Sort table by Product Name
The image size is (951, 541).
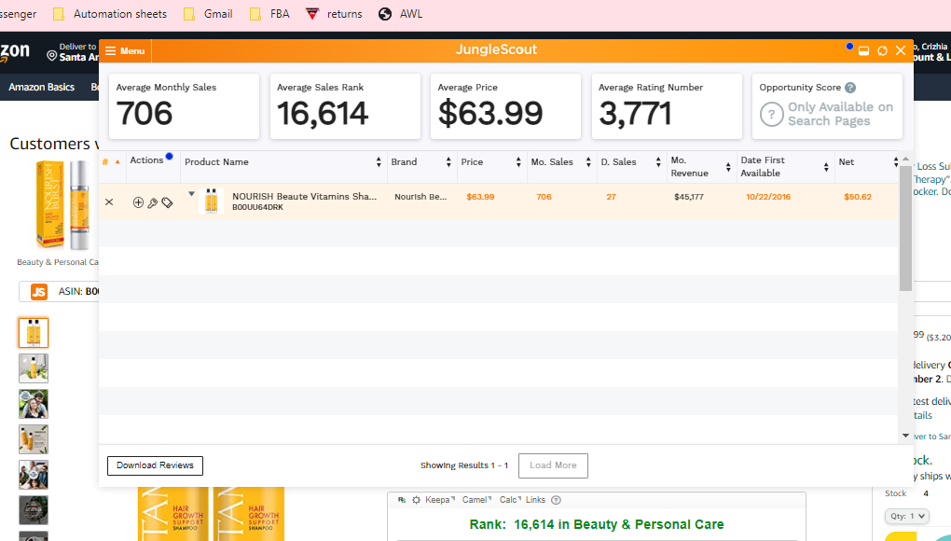[x=379, y=162]
